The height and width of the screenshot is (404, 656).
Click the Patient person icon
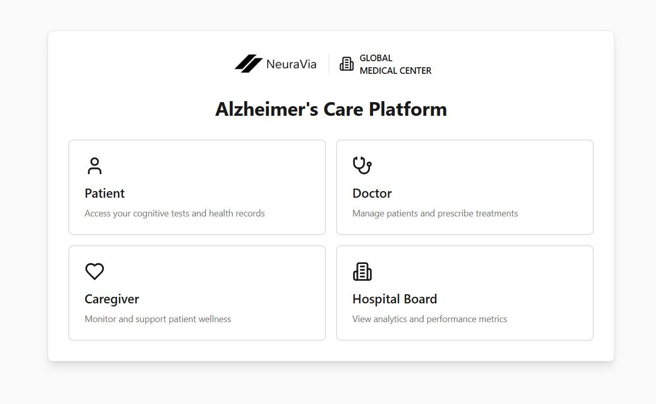click(x=94, y=166)
